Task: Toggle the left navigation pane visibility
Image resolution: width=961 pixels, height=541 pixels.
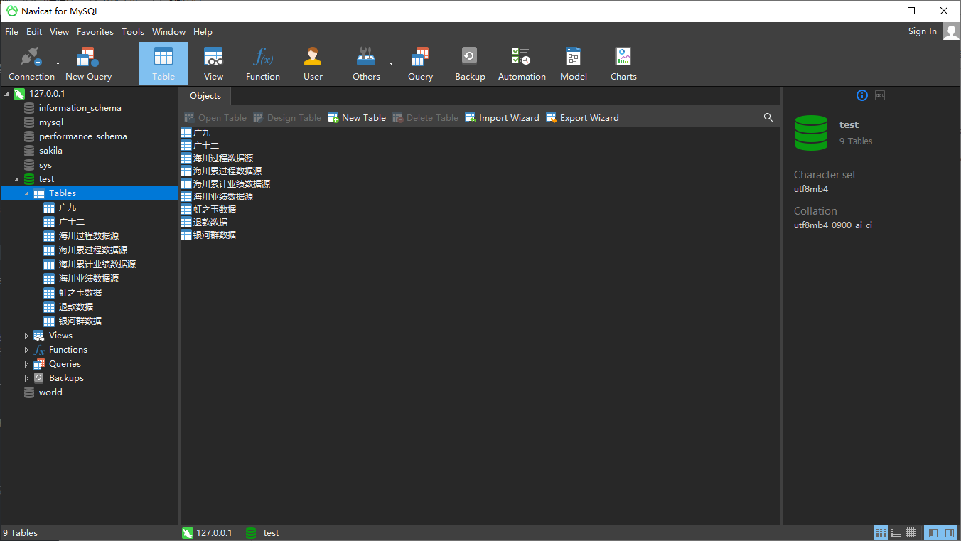Action: point(933,533)
